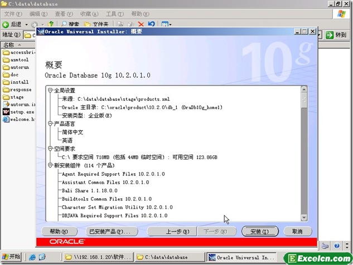Select the 英语 language row

pos(67,140)
